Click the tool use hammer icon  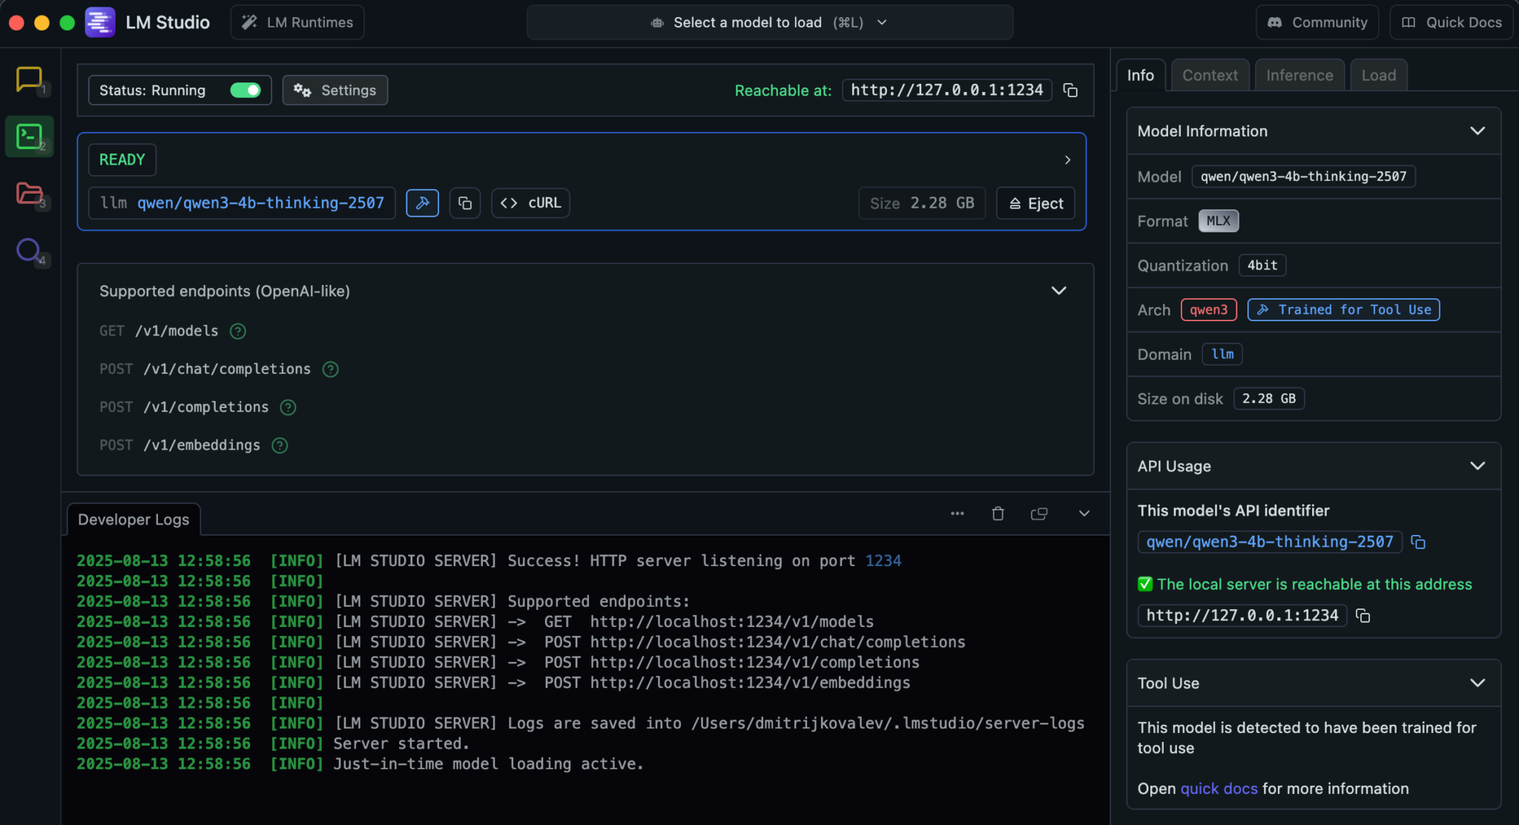click(x=422, y=203)
